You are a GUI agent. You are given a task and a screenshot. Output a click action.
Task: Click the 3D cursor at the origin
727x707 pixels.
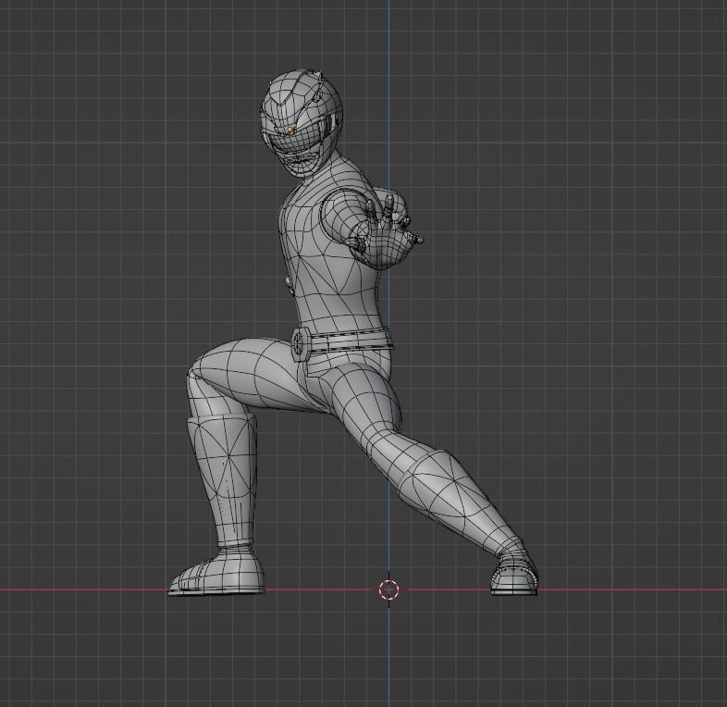click(x=388, y=589)
